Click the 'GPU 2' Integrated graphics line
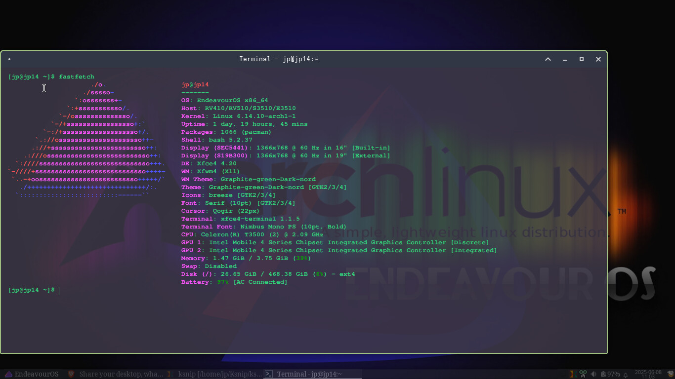The width and height of the screenshot is (675, 379). click(339, 250)
